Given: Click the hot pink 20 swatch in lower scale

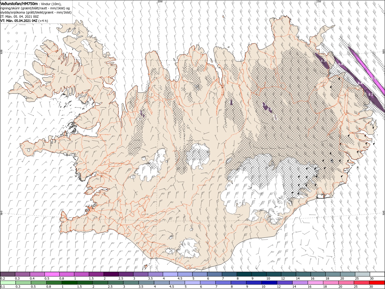Looking at the screenshot, I should click(346, 283).
